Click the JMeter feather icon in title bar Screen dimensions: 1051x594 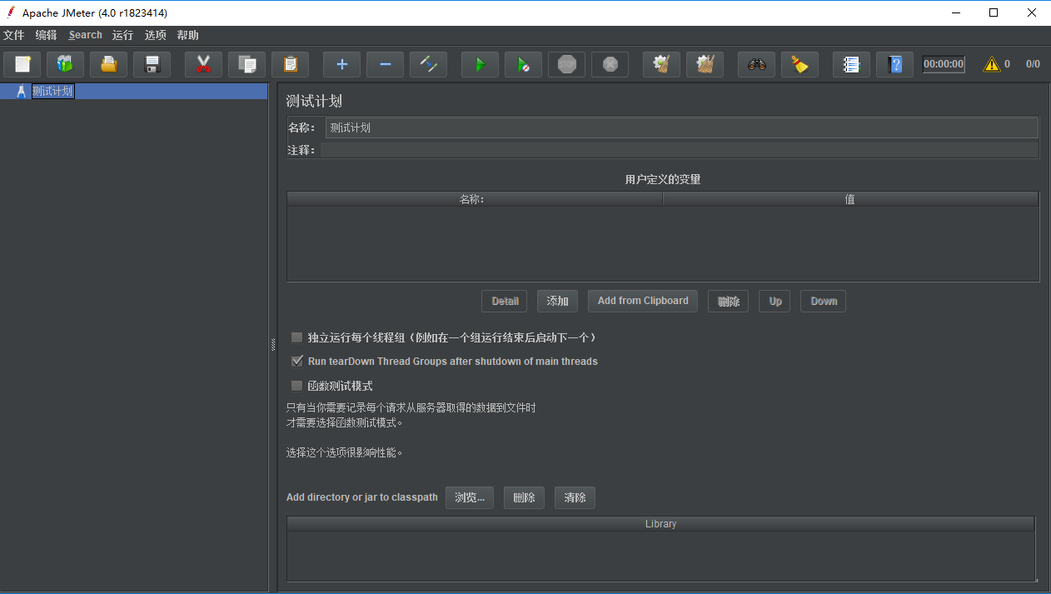click(x=11, y=12)
